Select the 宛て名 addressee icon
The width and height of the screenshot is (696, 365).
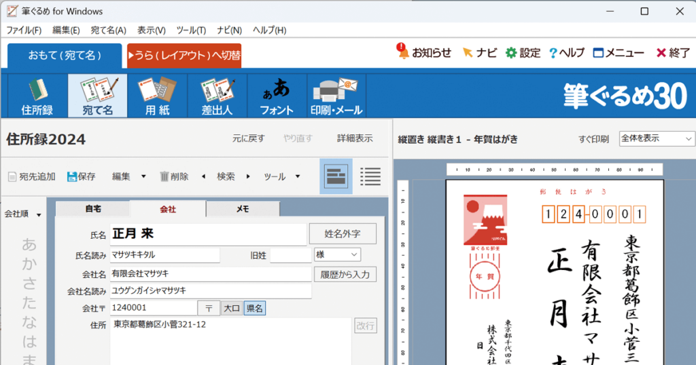tap(97, 96)
